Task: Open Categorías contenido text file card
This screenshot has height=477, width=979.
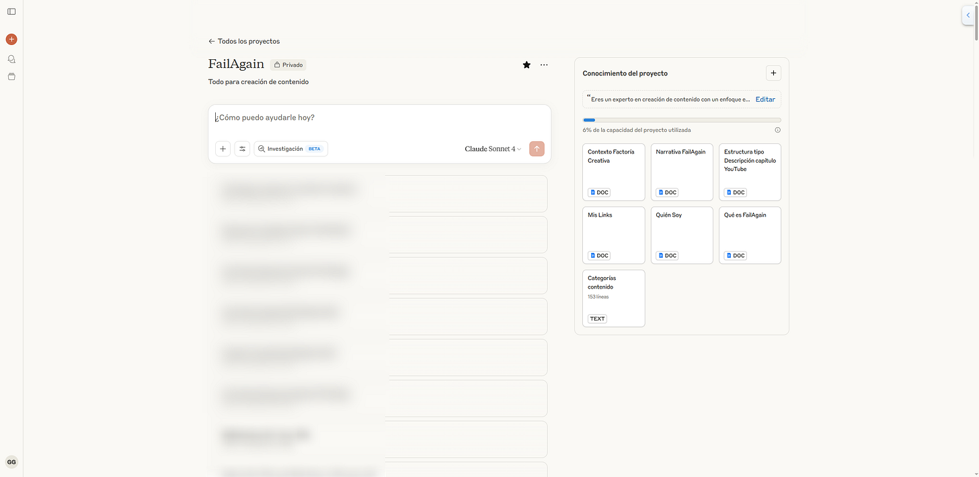Action: click(614, 299)
